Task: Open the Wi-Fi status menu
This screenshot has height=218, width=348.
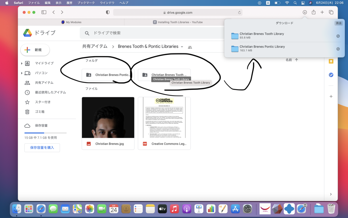Action: tap(287, 3)
